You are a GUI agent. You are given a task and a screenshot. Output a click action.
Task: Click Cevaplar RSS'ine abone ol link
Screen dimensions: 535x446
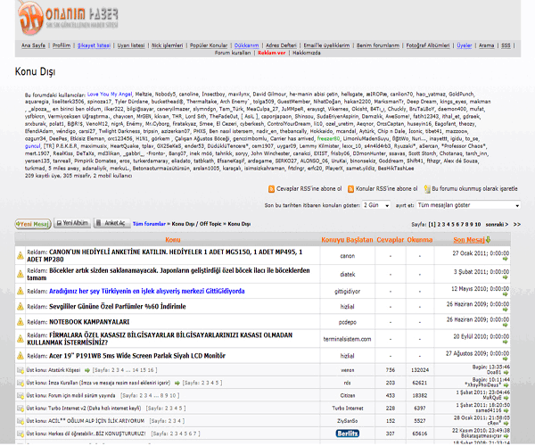coord(309,189)
